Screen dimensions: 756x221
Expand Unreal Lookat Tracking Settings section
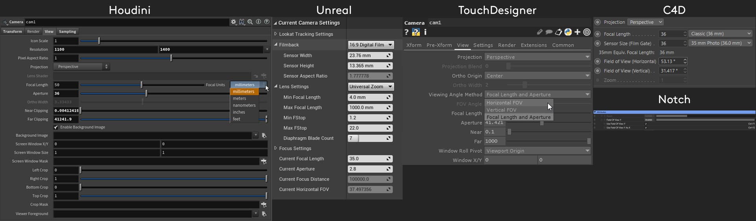coord(276,34)
